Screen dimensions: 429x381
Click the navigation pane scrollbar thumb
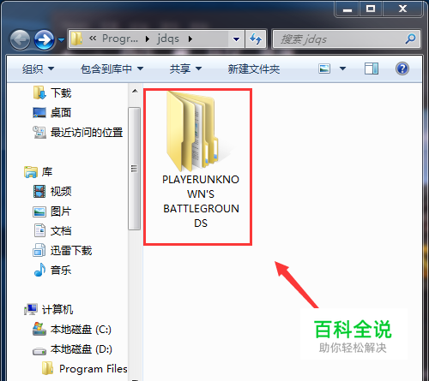pos(134,169)
